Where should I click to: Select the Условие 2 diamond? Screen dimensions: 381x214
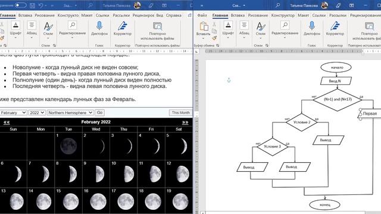[x=302, y=122]
